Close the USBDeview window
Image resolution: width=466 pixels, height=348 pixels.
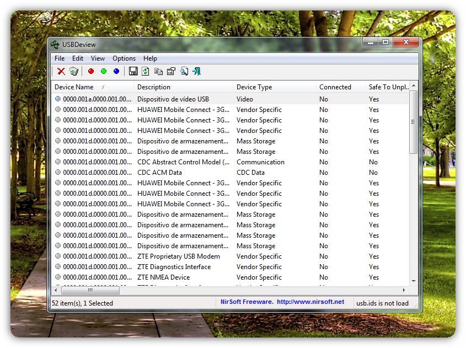click(406, 42)
